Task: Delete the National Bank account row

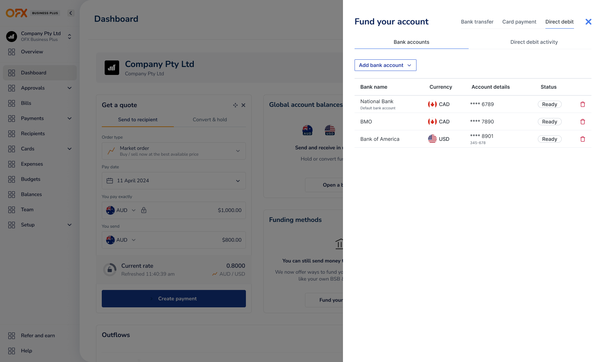Action: [583, 104]
